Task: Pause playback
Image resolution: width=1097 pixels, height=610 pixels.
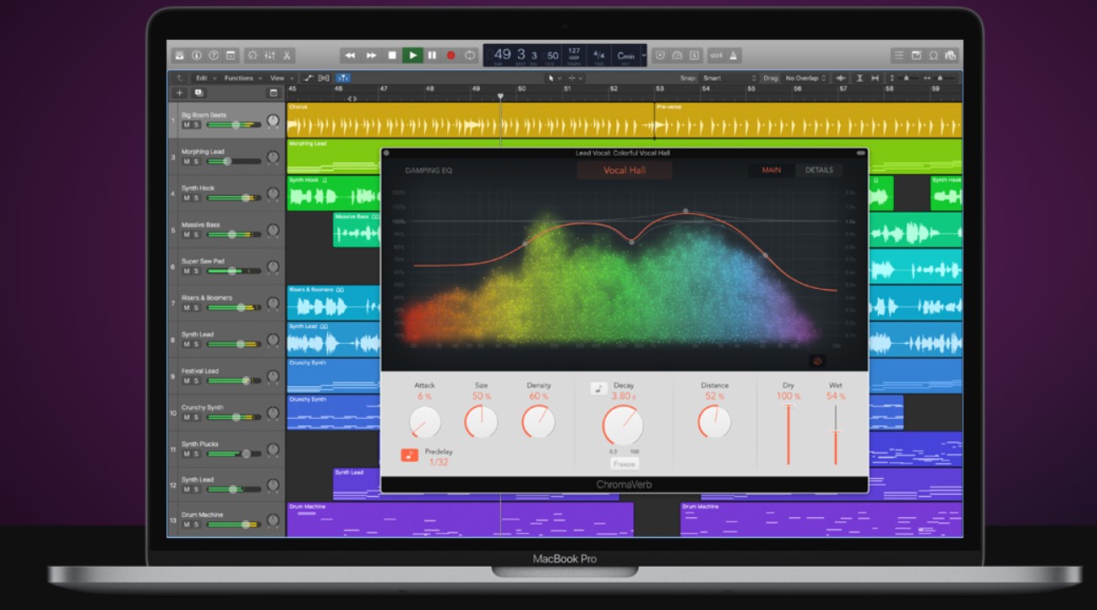Action: [432, 55]
